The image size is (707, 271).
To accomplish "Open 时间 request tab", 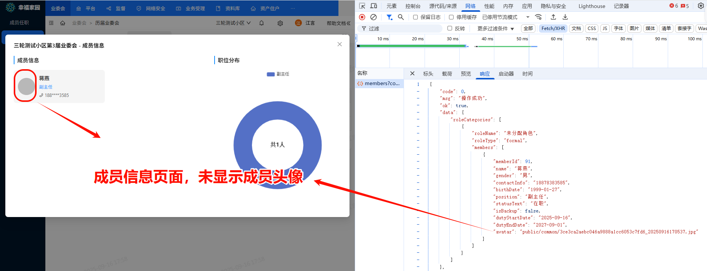I will point(527,74).
